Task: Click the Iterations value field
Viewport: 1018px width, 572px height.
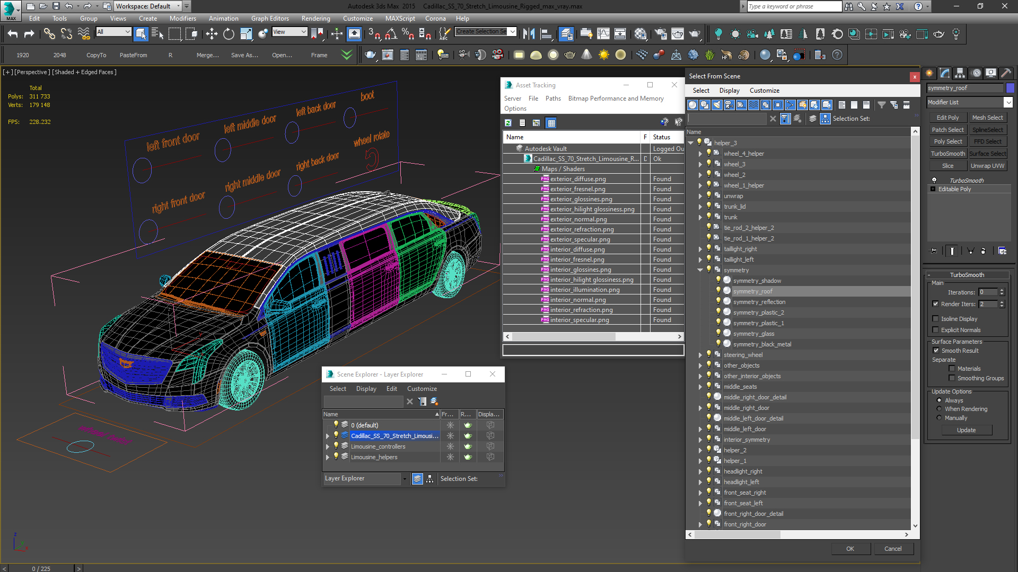Action: (x=988, y=292)
